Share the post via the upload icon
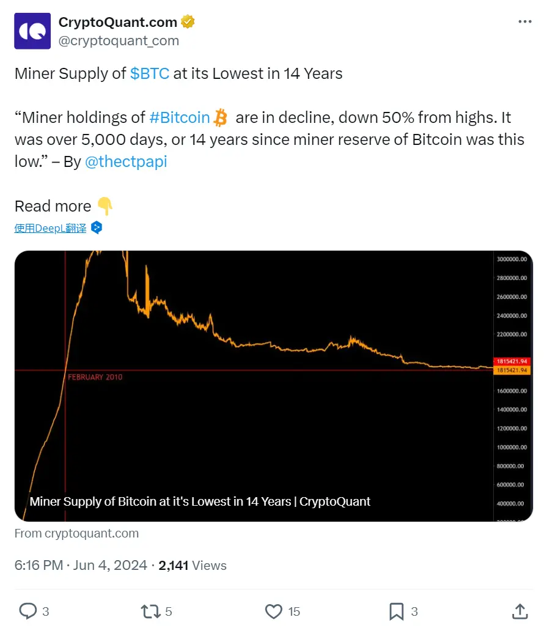Image resolution: width=544 pixels, height=628 pixels. [x=519, y=611]
